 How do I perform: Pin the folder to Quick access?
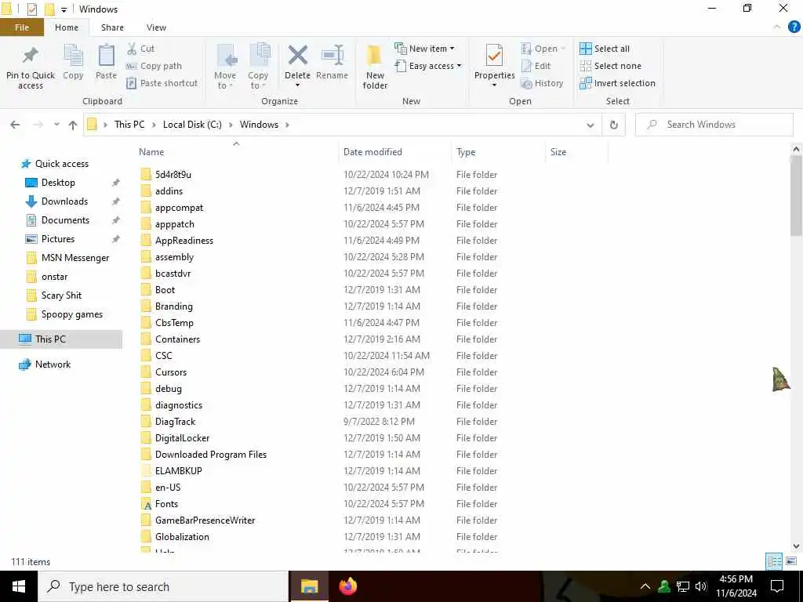(x=31, y=67)
